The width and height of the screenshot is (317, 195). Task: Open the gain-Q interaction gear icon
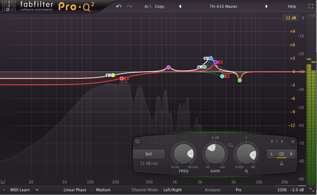(x=231, y=145)
